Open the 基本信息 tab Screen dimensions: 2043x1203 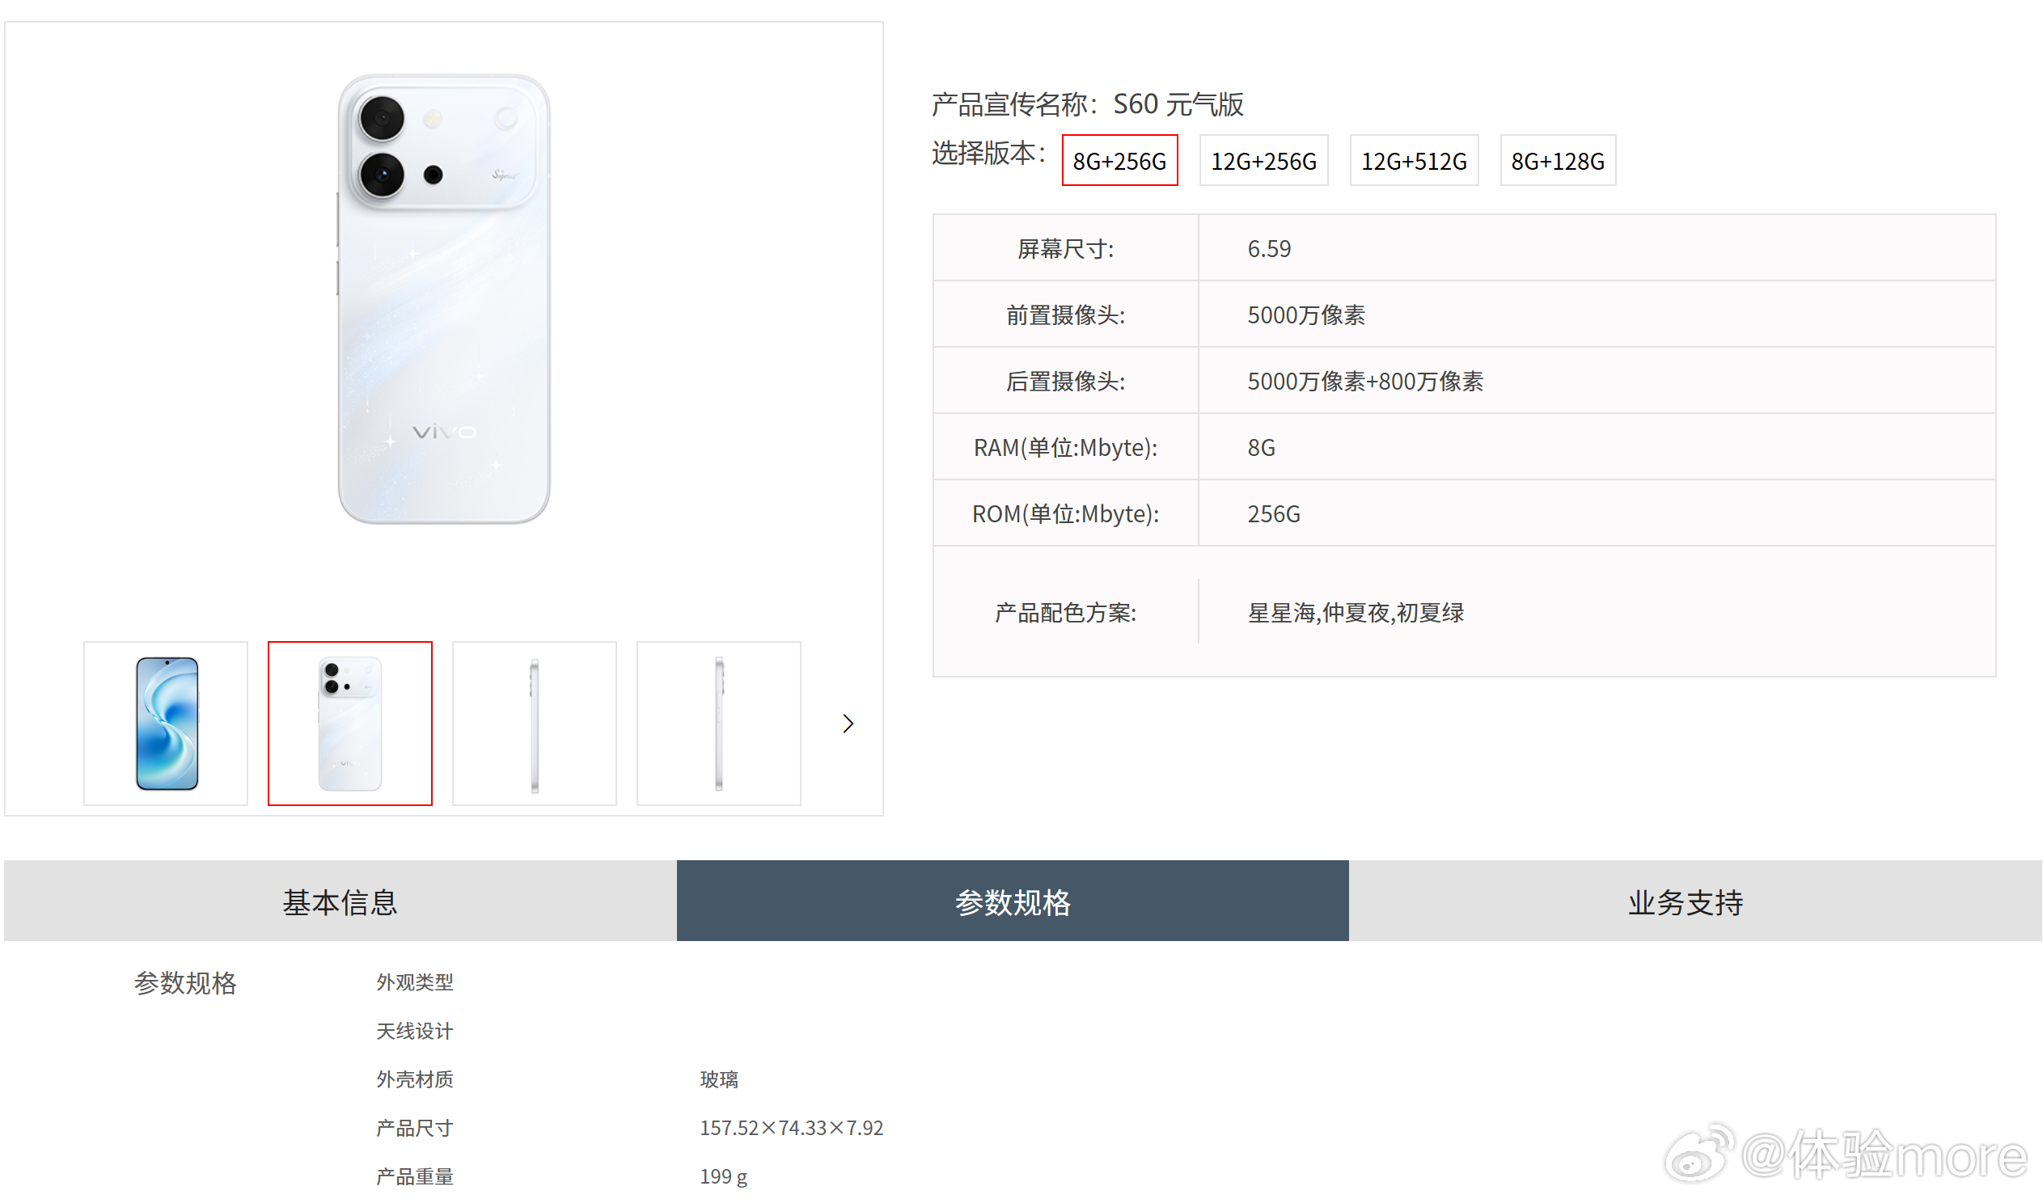coord(340,901)
